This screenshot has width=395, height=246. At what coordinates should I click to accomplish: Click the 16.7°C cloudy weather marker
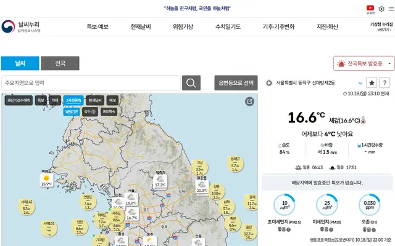(132, 214)
